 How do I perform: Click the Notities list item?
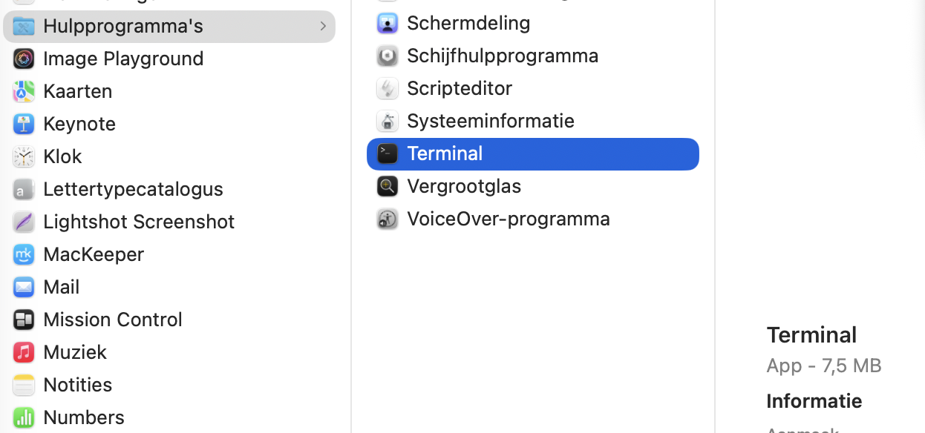click(x=77, y=384)
